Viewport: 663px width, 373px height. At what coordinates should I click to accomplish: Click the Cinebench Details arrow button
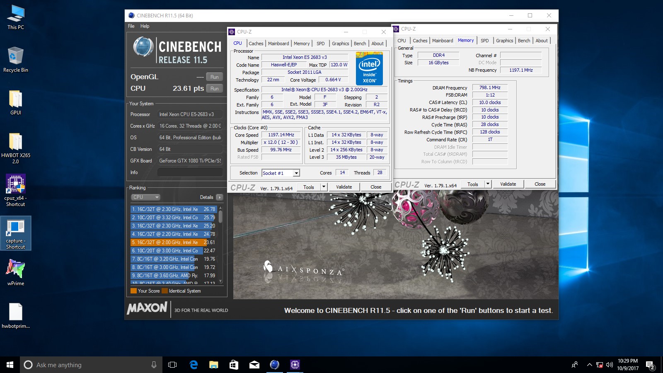tap(220, 197)
